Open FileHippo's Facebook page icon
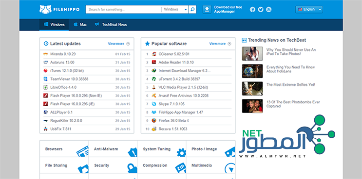The height and width of the screenshot is (179, 362). [252, 9]
